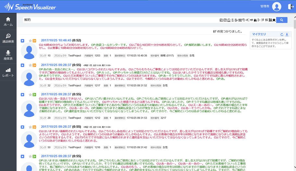Click the avatar of the ランク 32 call
Screen dimensions: 296x171
pos(29,78)
